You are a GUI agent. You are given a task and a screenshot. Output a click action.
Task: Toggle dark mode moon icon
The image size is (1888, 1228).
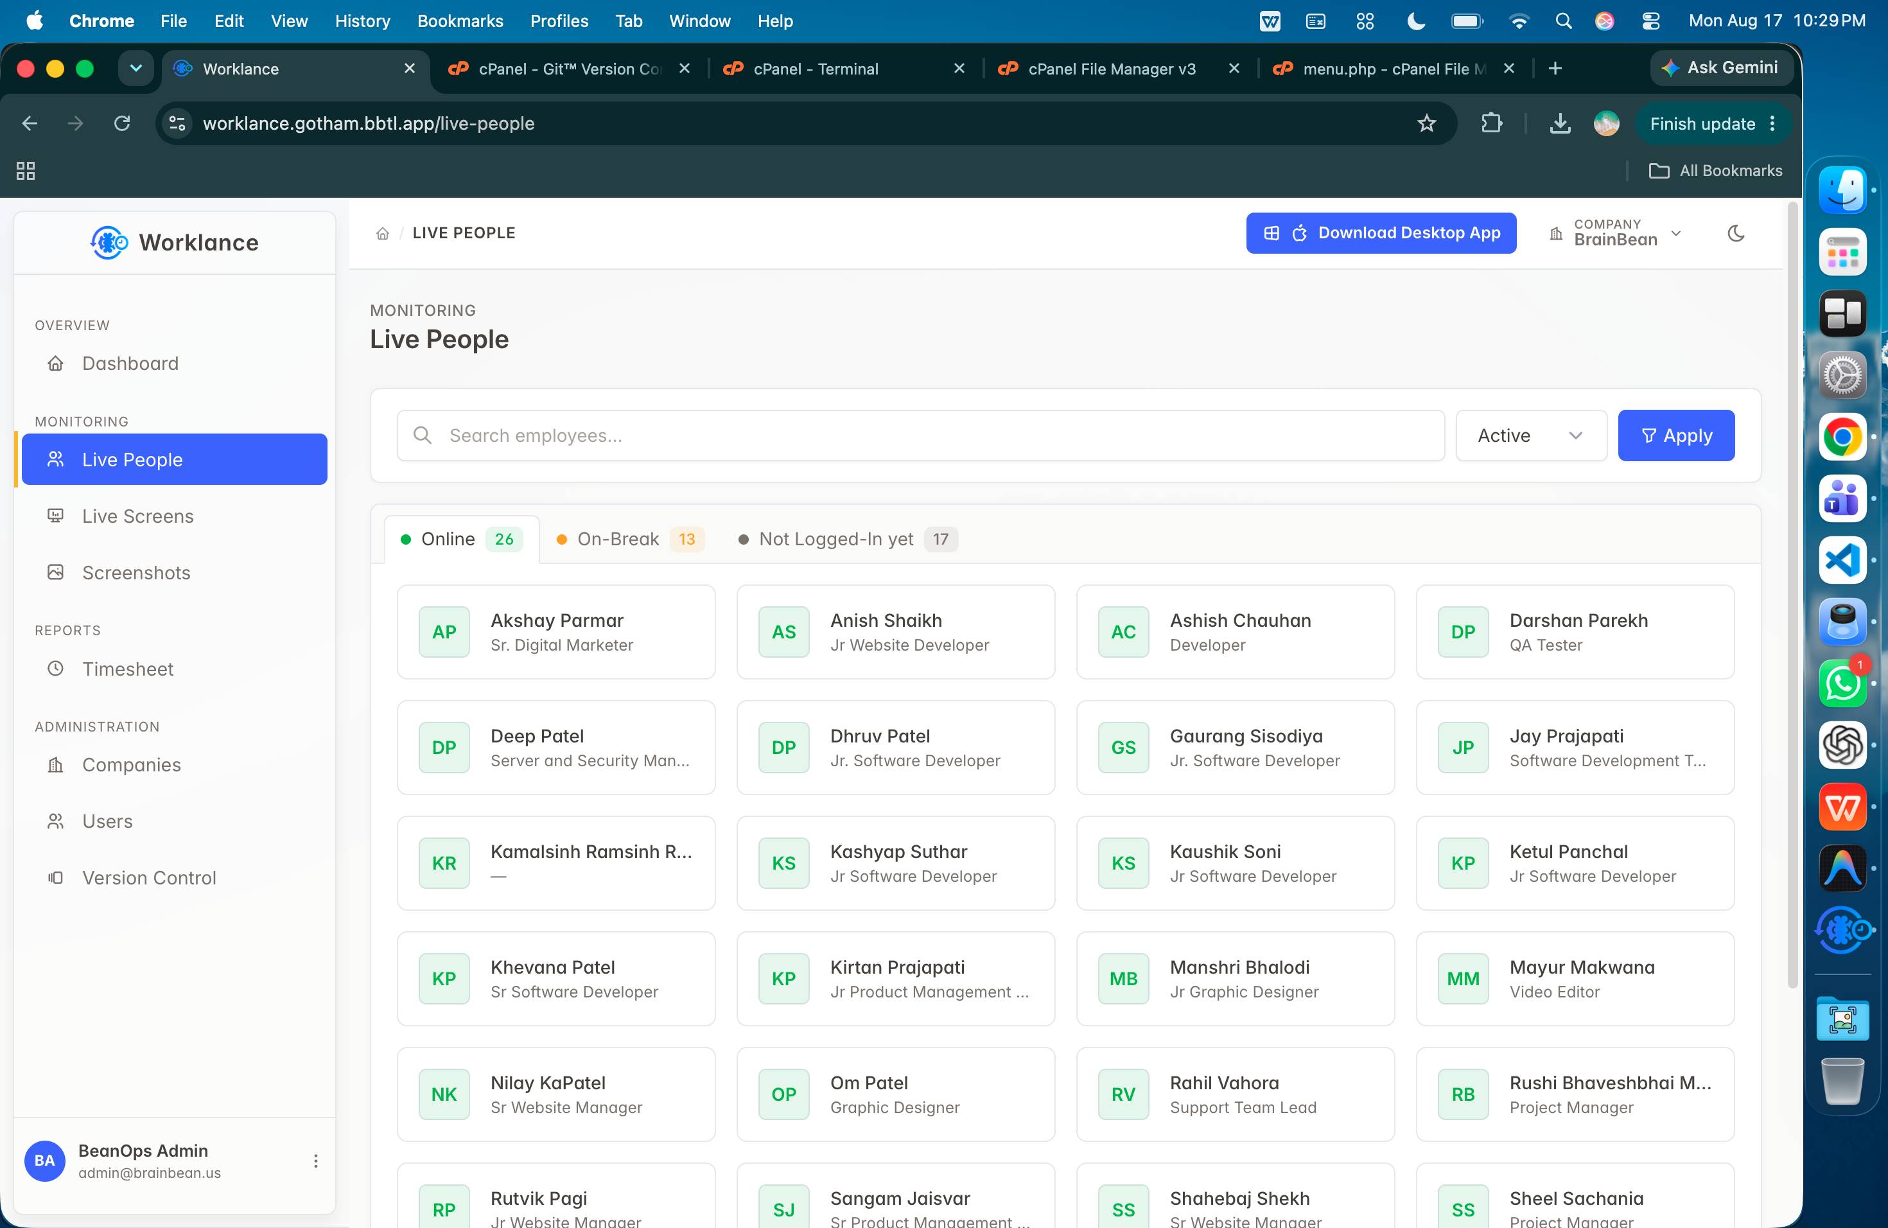coord(1736,233)
